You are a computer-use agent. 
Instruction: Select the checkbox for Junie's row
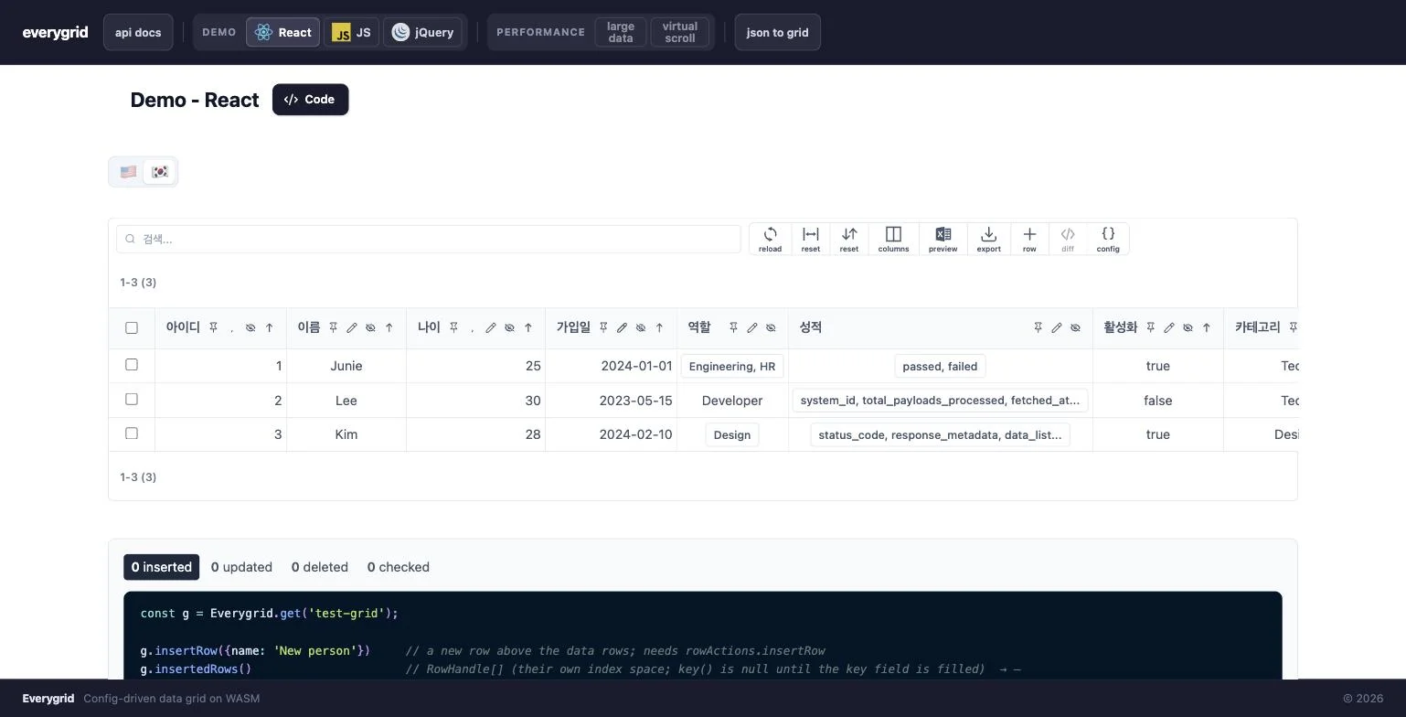(132, 365)
